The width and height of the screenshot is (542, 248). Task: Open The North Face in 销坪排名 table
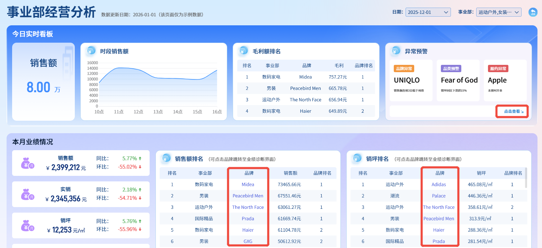coord(439,207)
